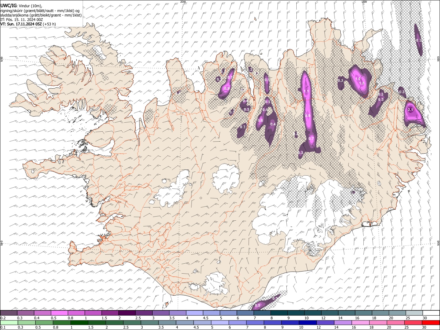This screenshot has width=440, height=330.
Task: Pick bottom swatch between 25 and 30
Action: 412,322
